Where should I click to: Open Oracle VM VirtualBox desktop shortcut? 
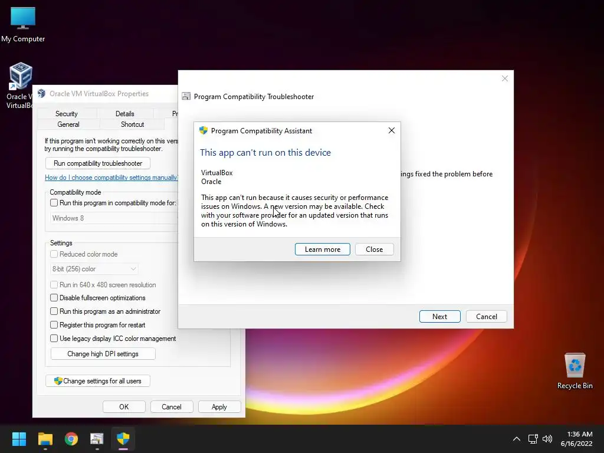tap(19, 86)
